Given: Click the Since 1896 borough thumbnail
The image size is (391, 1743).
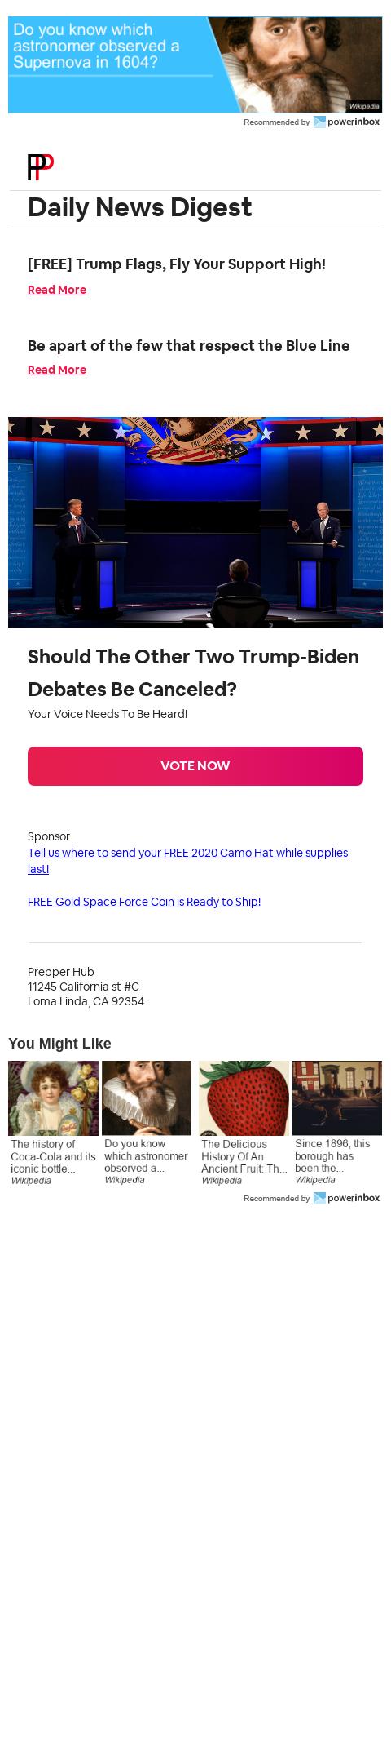Looking at the screenshot, I should pyautogui.click(x=337, y=1098).
